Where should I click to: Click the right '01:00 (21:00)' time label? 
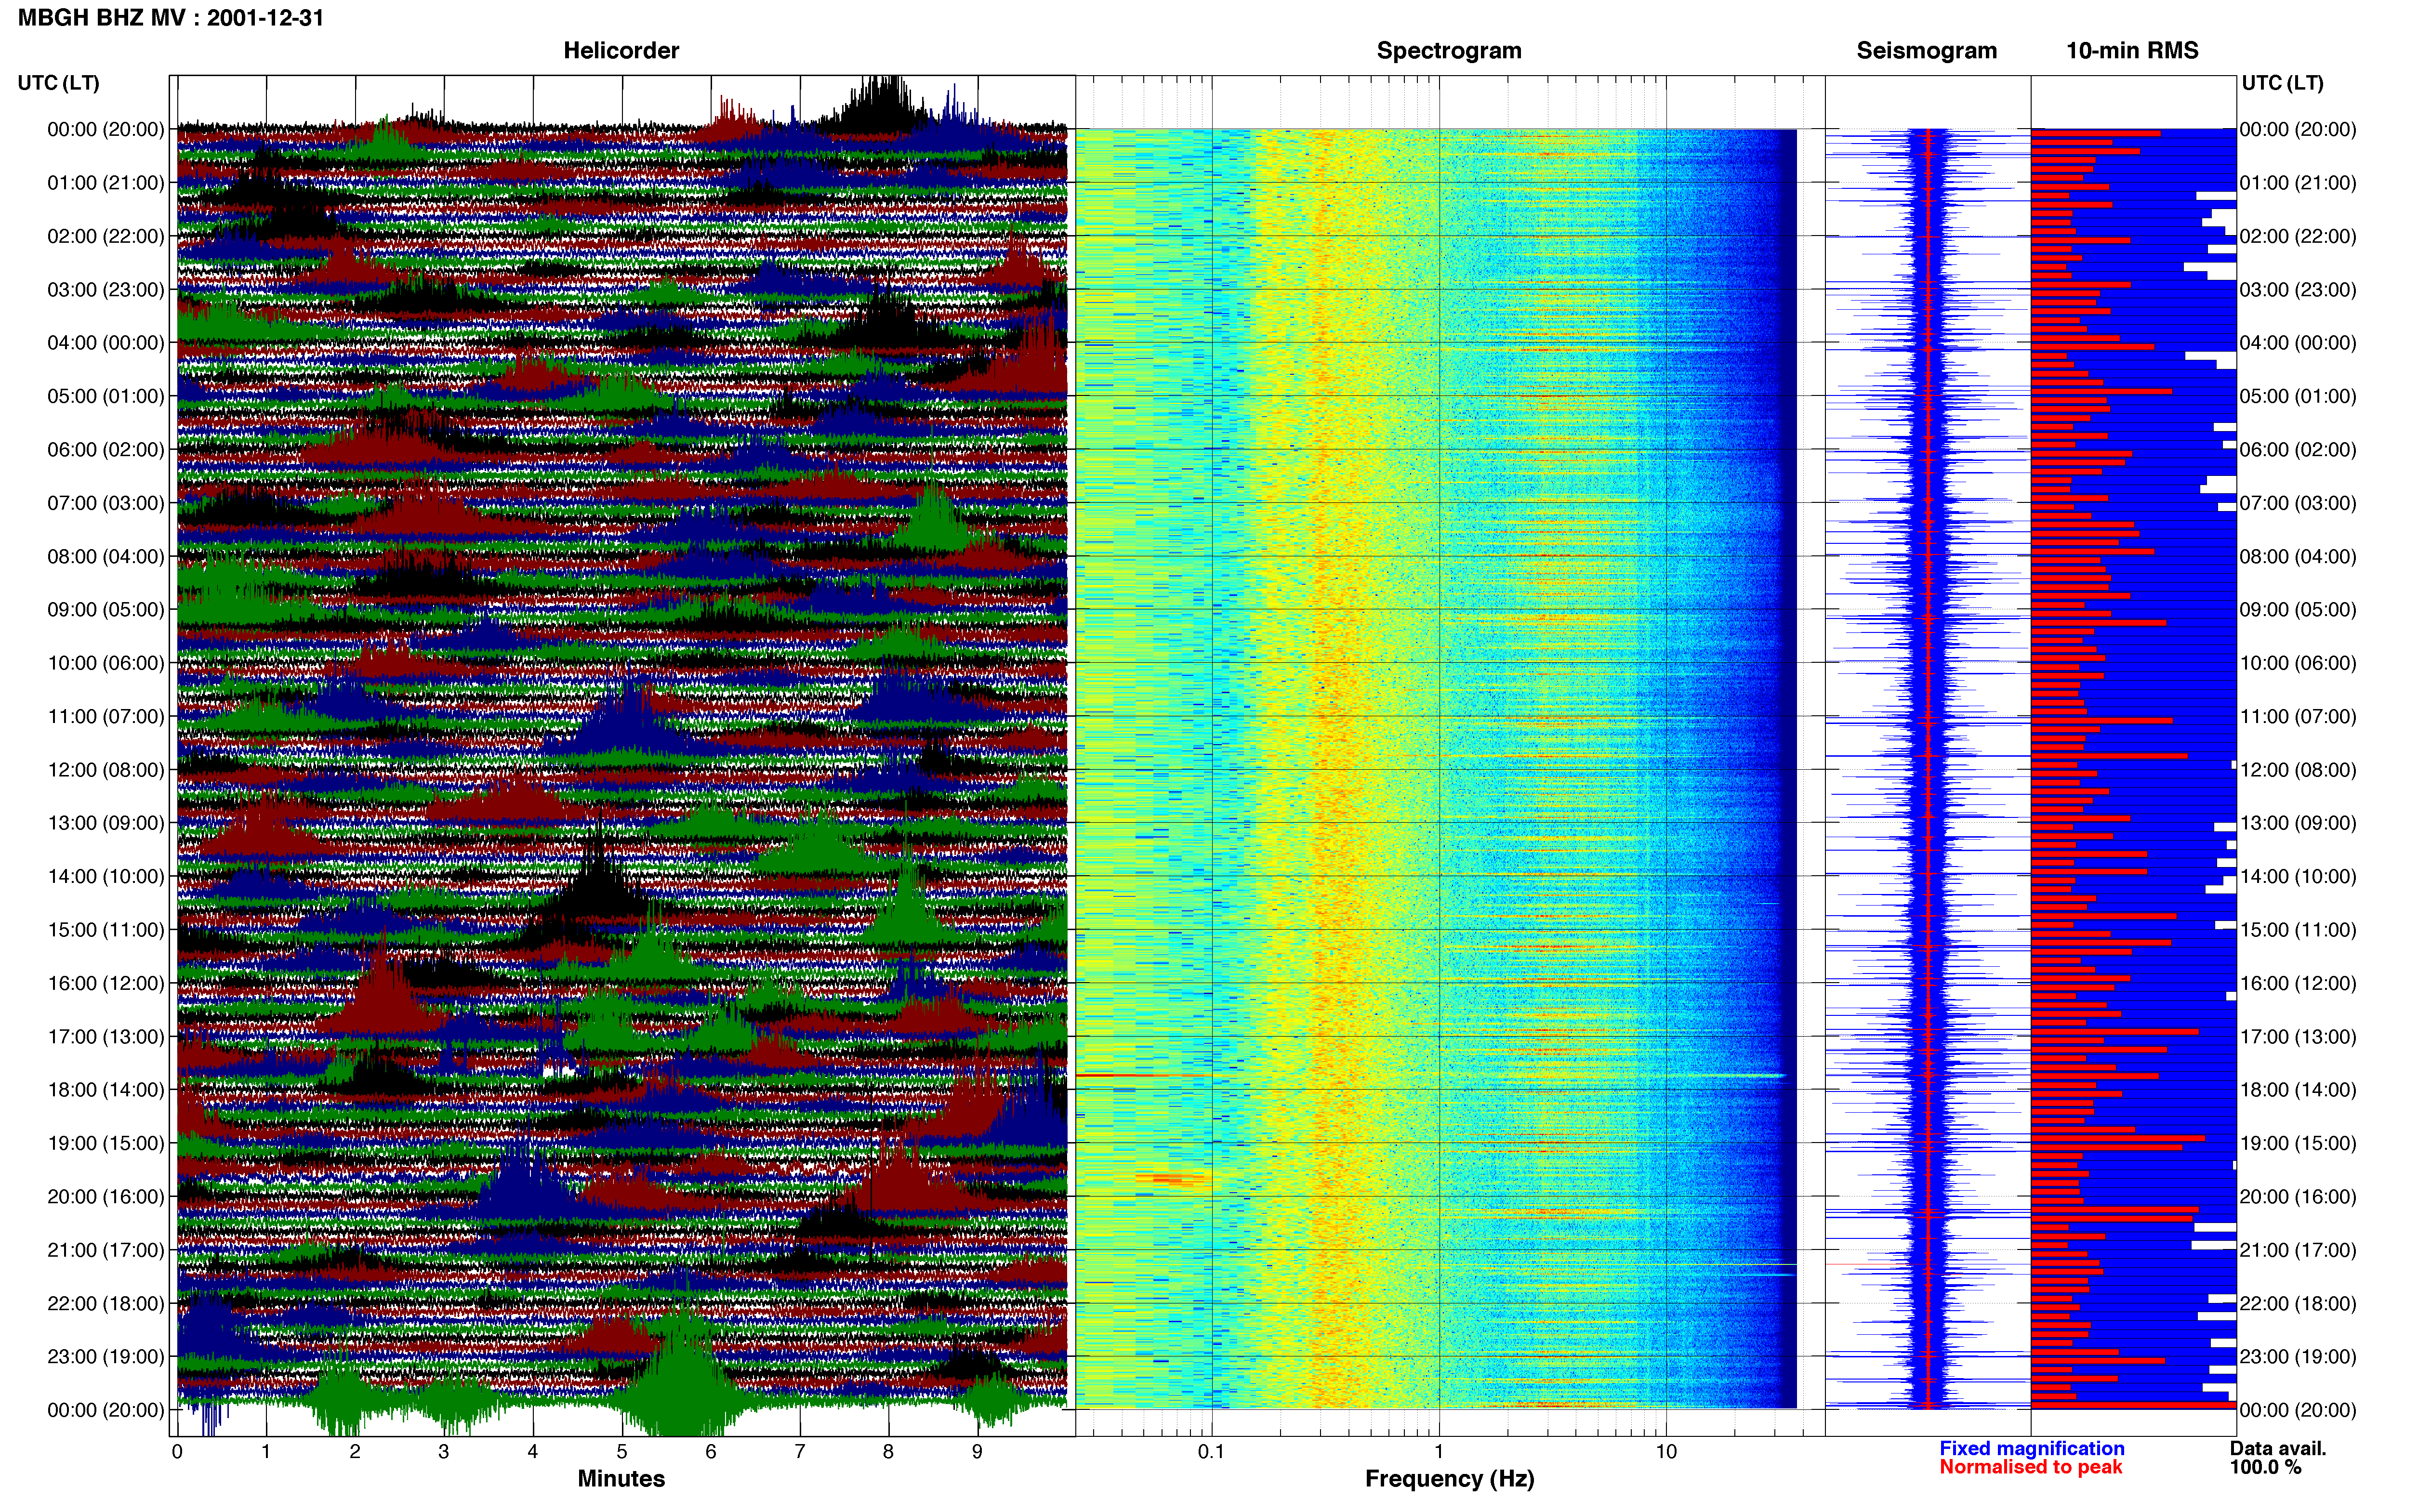point(2298,183)
